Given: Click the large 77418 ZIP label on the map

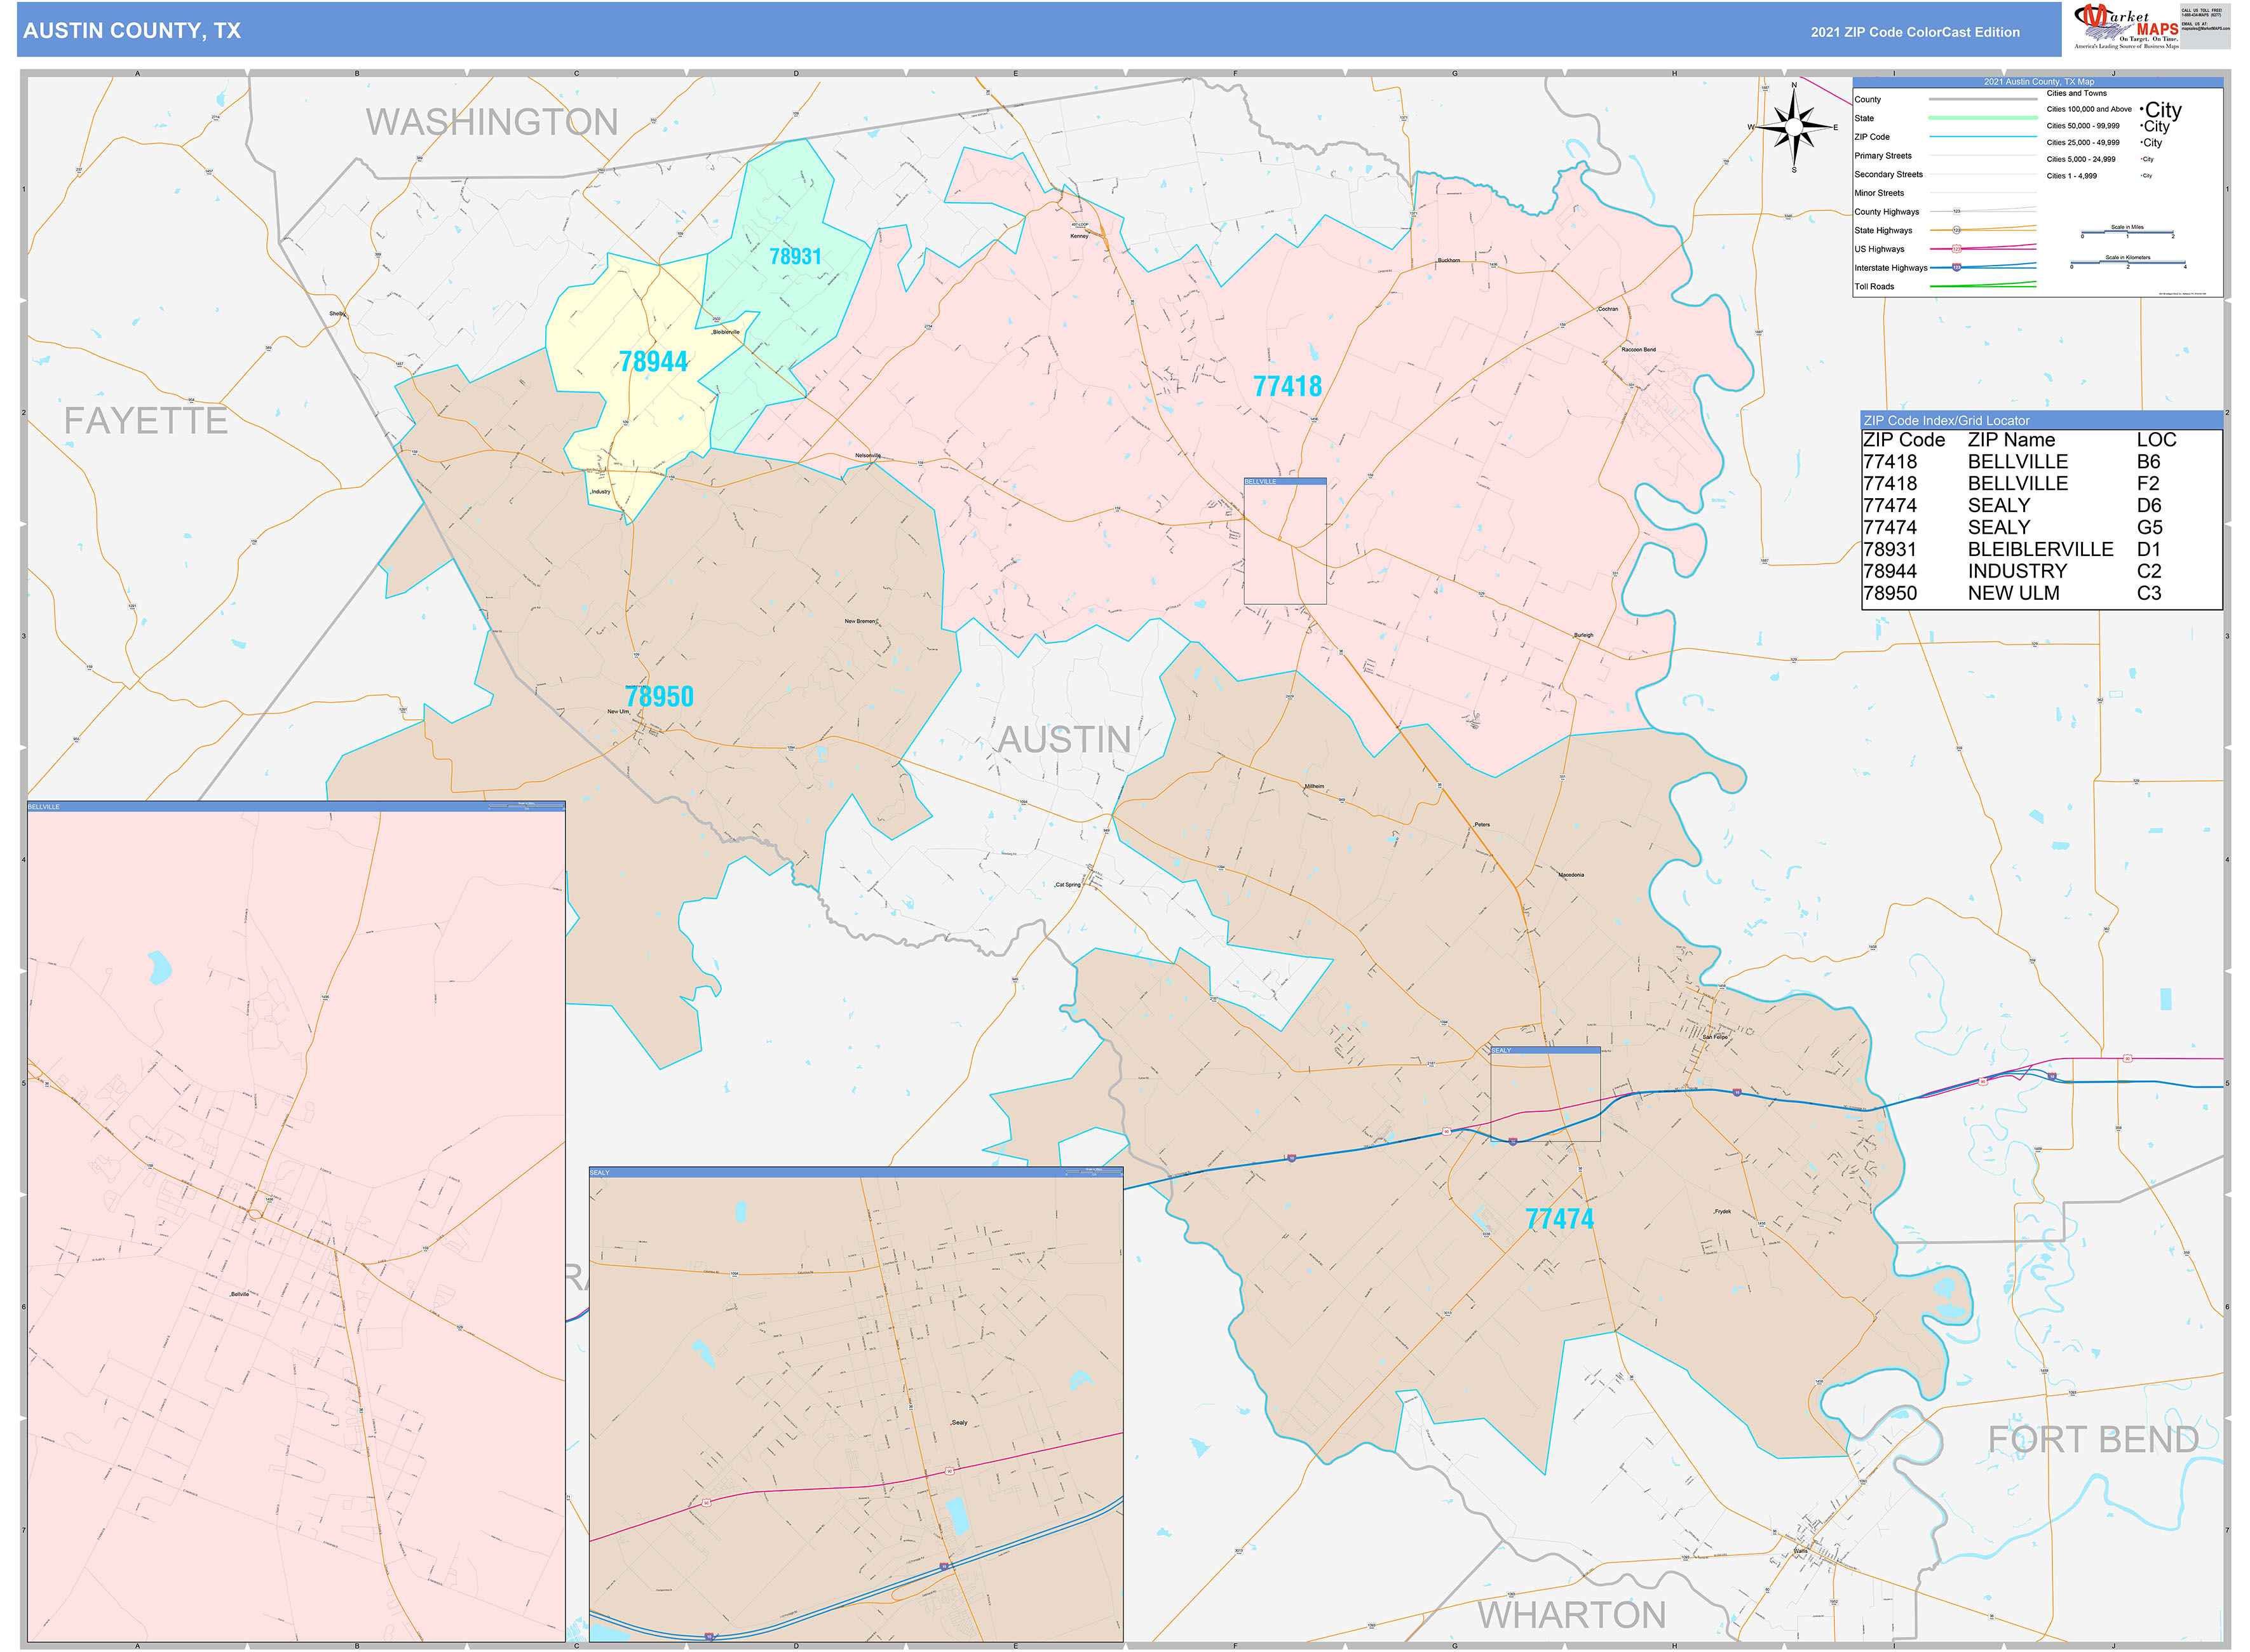Looking at the screenshot, I should point(1287,387).
